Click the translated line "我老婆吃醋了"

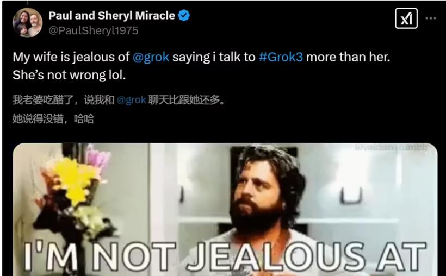pos(43,100)
